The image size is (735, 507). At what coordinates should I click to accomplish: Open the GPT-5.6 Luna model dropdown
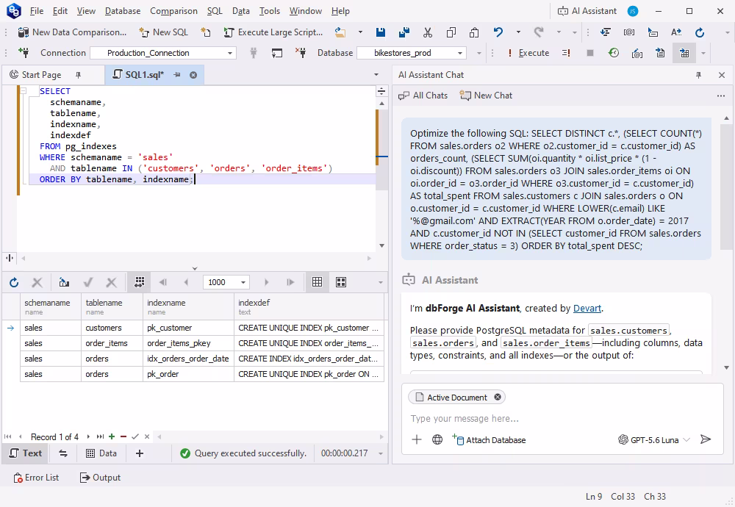tap(654, 439)
